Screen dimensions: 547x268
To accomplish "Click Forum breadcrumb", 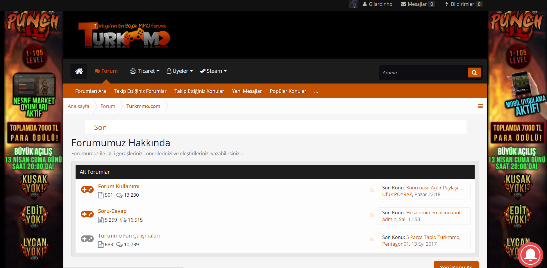I will (108, 106).
